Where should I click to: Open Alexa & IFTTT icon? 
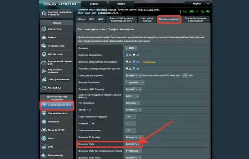tap(44, 130)
